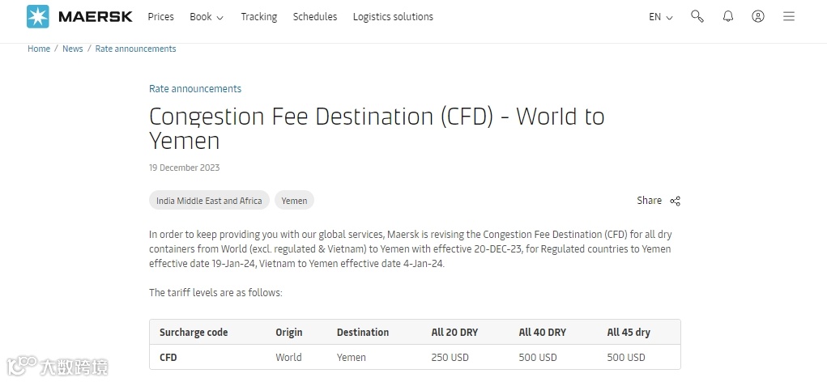Click the Maersk star logo

[x=37, y=16]
